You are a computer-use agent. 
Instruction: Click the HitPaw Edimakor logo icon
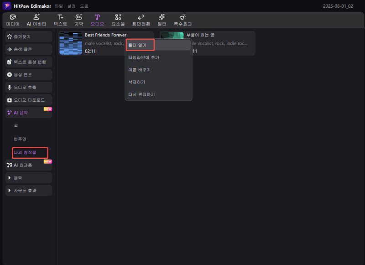coord(7,5)
